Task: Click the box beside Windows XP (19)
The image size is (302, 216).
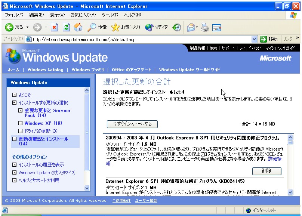Action: click(x=20, y=123)
